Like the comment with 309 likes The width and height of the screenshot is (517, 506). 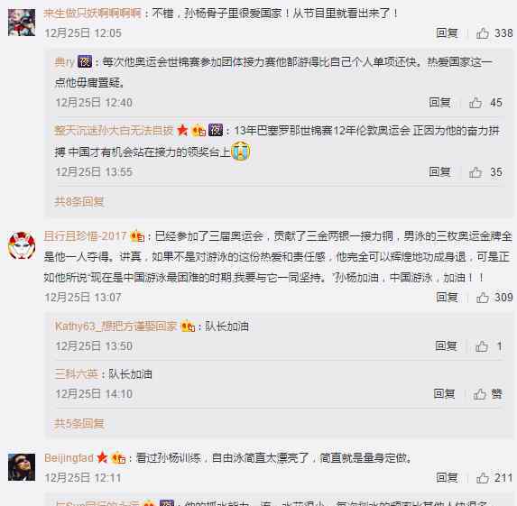483,298
